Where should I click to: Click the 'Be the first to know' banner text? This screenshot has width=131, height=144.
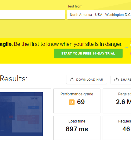tap(68, 44)
